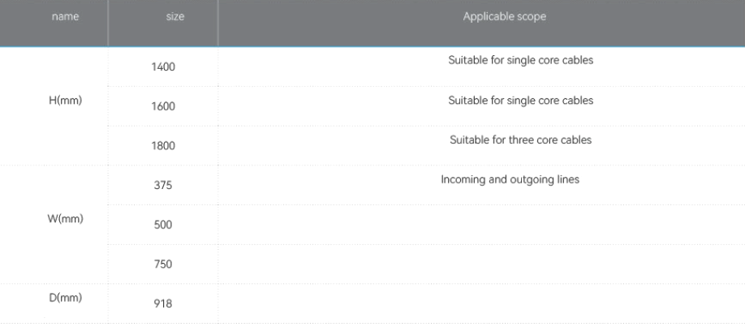This screenshot has width=745, height=331.
Task: Click the scope text in the 1400 row
Action: tap(520, 61)
